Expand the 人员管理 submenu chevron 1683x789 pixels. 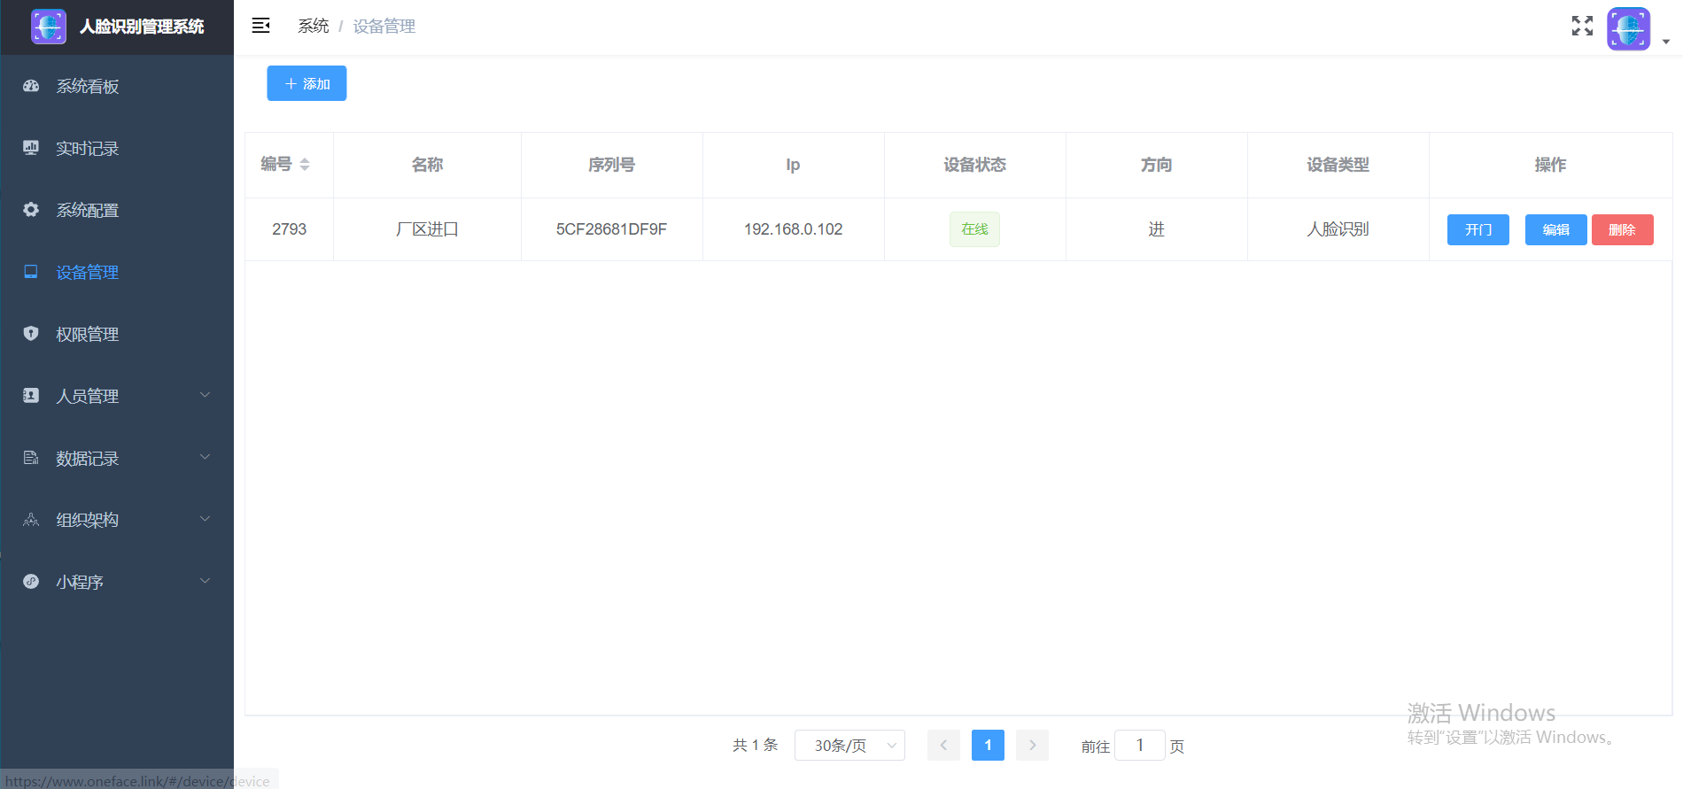[205, 395]
